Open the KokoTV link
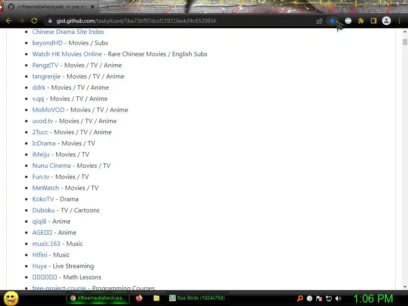The width and height of the screenshot is (408, 306). coord(43,199)
